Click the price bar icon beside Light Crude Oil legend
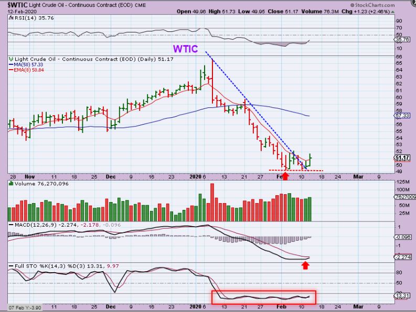This screenshot has width=416, height=312. [x=11, y=59]
